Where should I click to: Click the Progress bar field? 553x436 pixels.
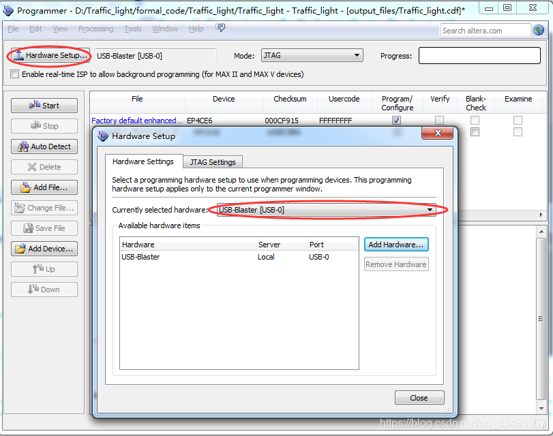pos(479,56)
